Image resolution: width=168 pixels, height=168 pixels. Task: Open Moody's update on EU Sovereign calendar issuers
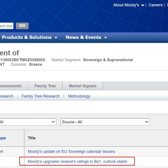tap(71, 151)
